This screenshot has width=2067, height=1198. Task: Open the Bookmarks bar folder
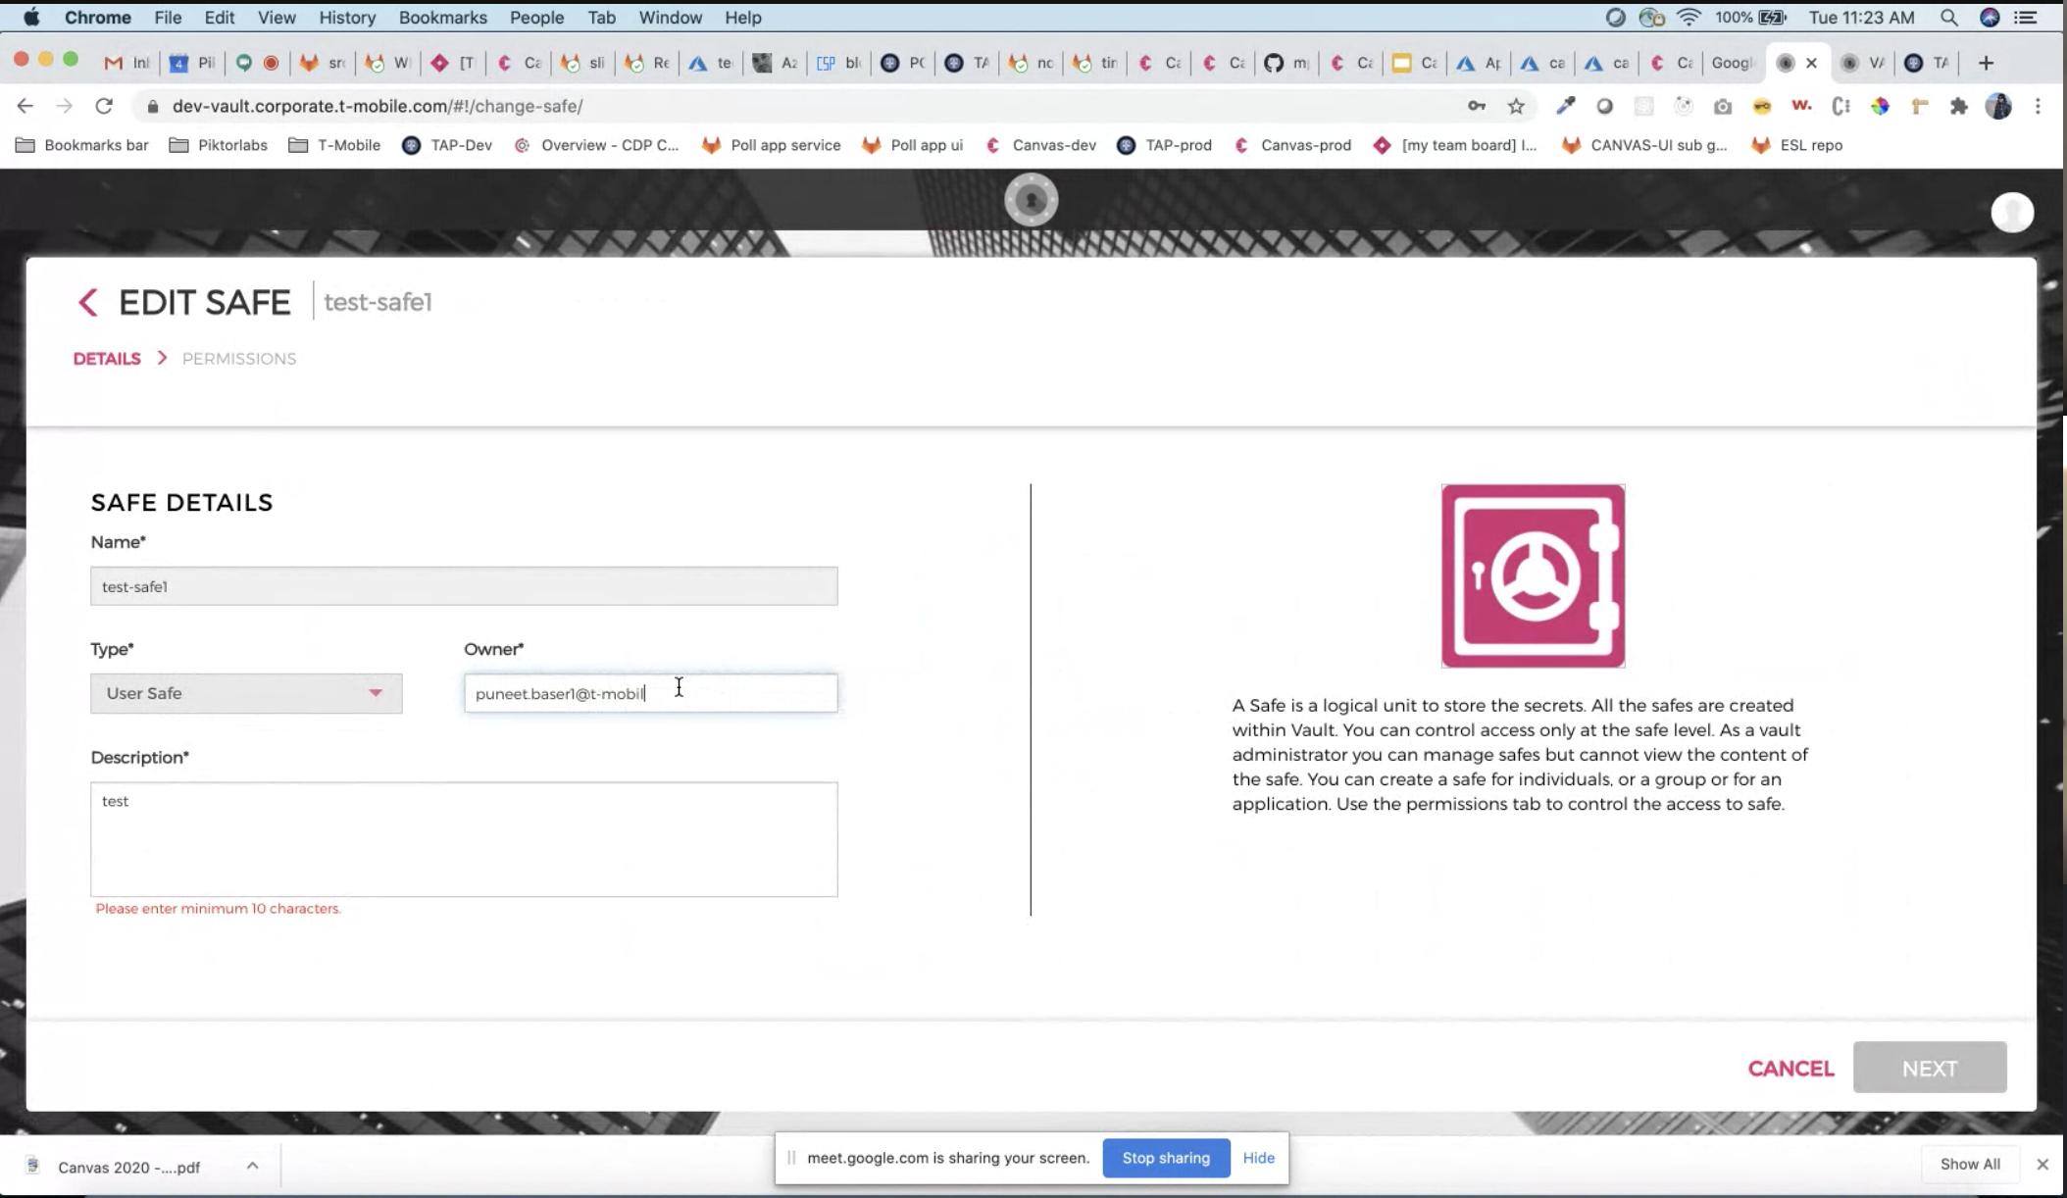click(82, 145)
